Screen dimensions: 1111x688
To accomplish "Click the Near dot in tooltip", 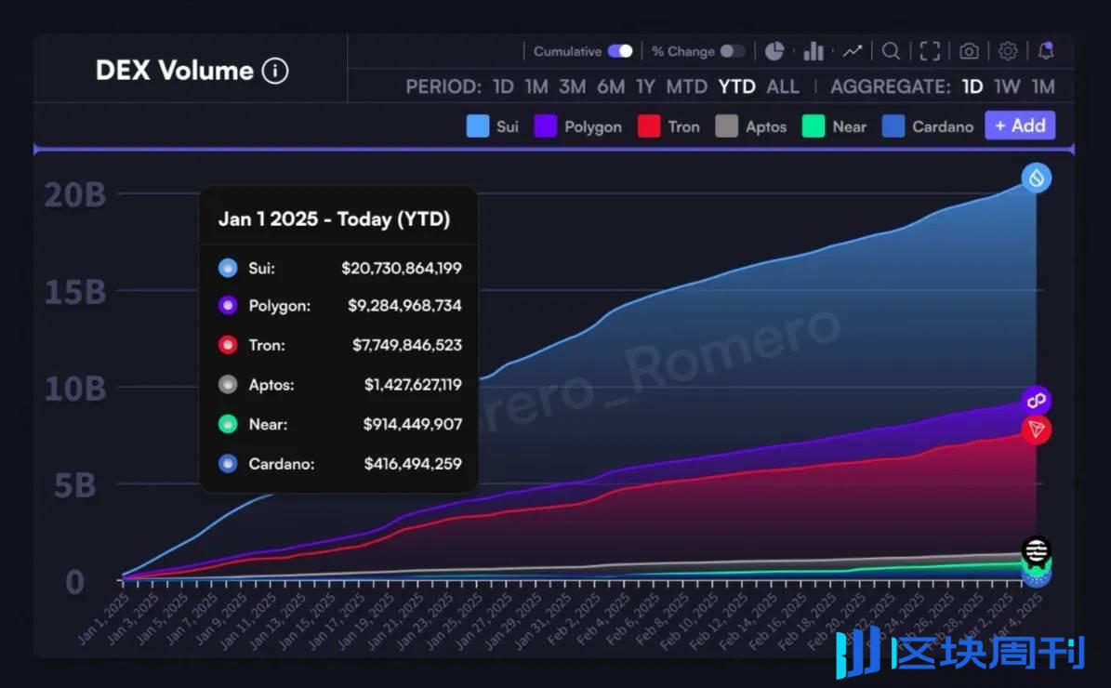I will [x=228, y=424].
